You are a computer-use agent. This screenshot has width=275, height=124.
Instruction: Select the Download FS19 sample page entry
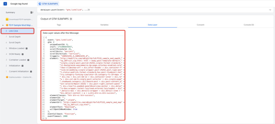[21, 19]
